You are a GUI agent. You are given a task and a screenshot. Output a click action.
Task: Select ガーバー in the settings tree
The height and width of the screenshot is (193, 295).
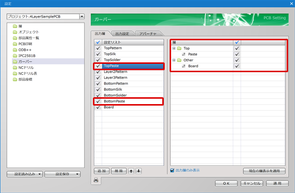(x=48, y=62)
